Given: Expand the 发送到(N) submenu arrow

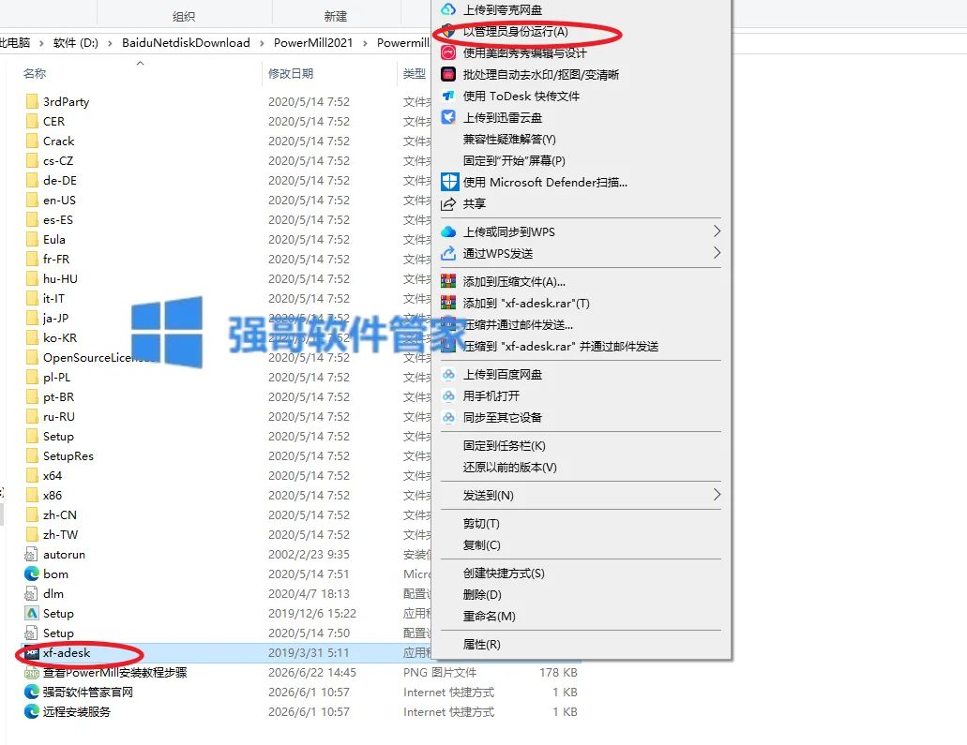Looking at the screenshot, I should click(x=717, y=495).
